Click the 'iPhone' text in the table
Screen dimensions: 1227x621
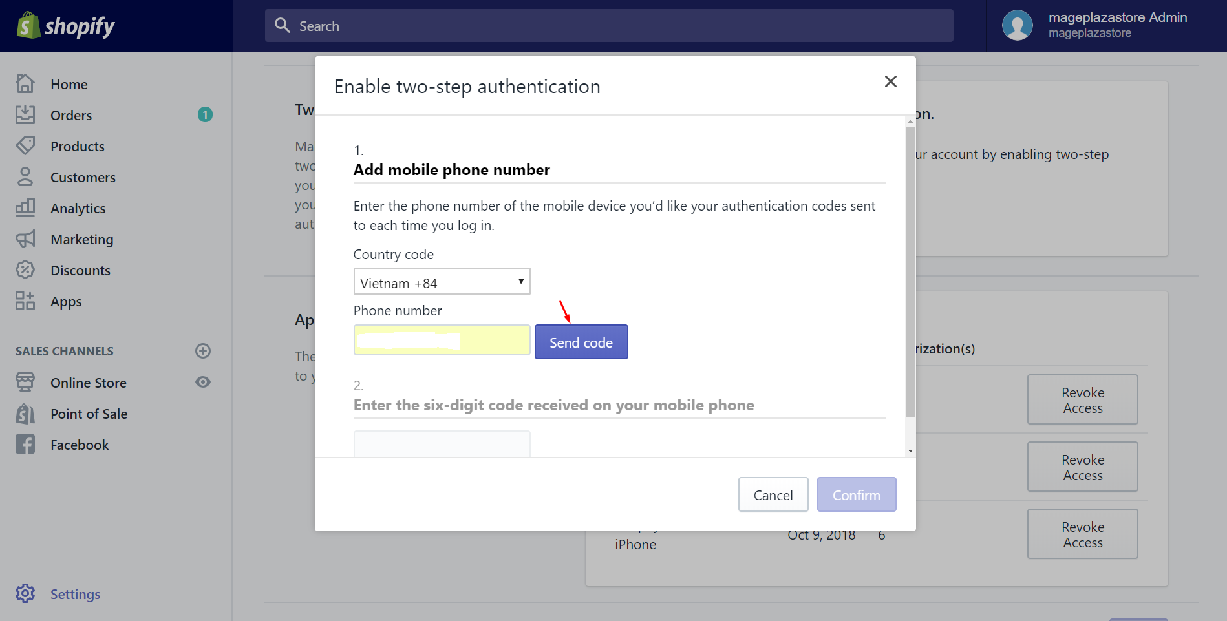(x=635, y=544)
